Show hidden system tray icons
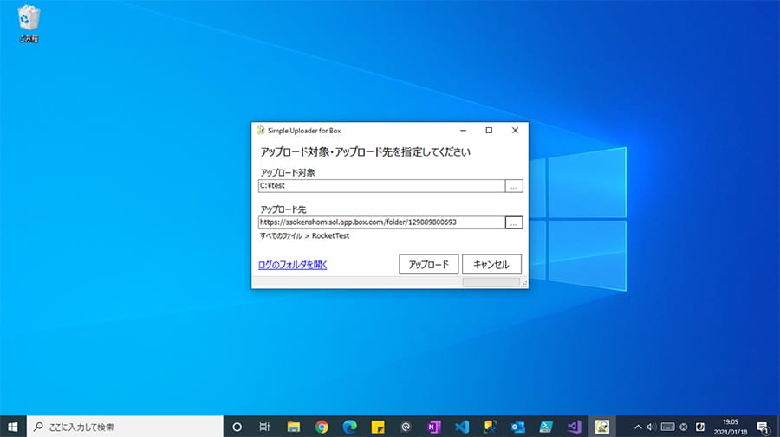 639,427
